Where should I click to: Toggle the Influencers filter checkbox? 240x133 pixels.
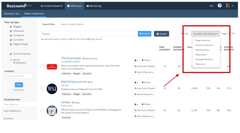pos(11,31)
